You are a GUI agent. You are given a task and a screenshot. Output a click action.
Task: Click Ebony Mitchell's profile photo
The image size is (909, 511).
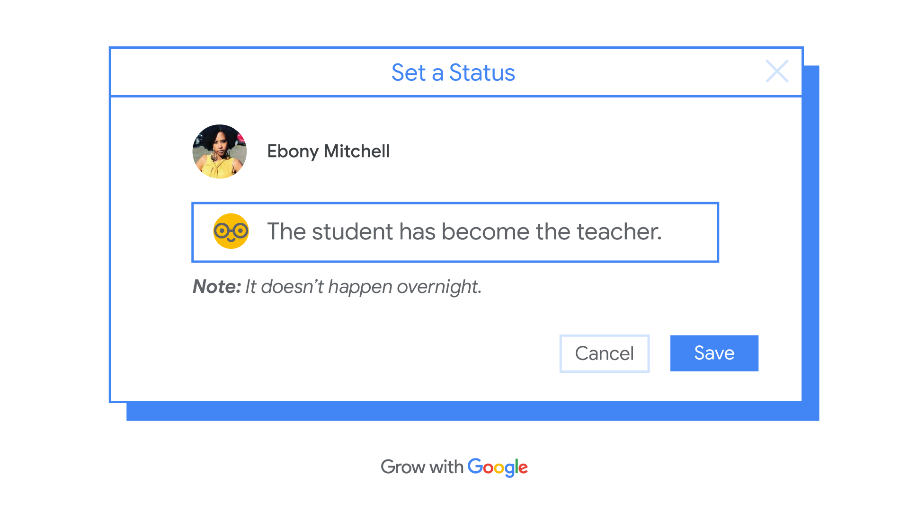[219, 151]
